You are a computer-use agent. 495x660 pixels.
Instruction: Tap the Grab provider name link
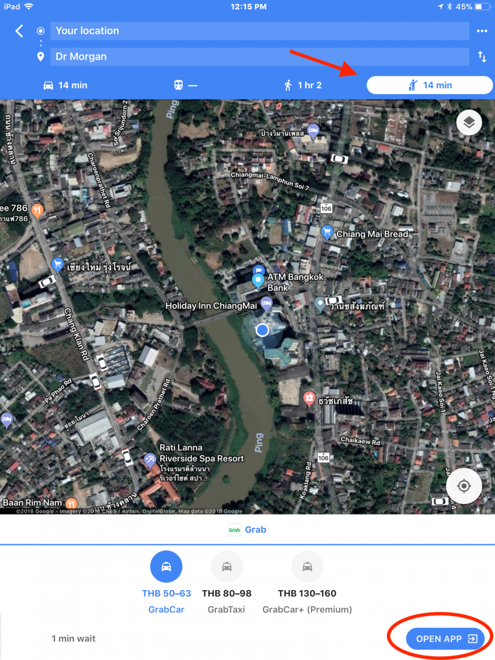(256, 529)
